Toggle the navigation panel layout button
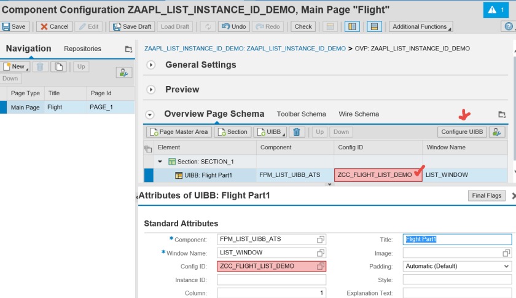The image size is (516, 298). point(352,26)
